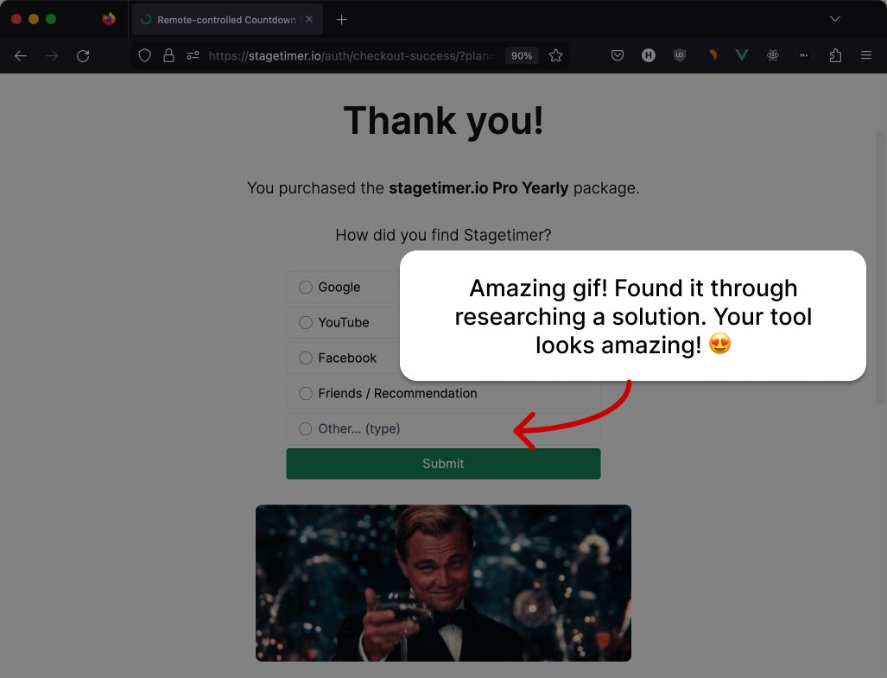Open a new tab with plus button
This screenshot has width=887, height=678.
coord(342,19)
